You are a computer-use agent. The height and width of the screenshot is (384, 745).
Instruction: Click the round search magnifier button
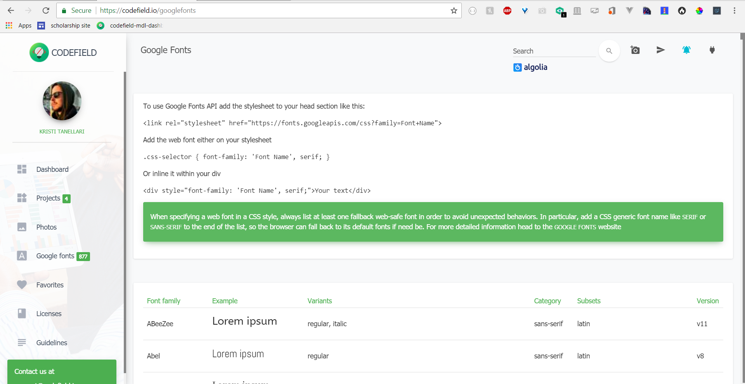609,51
